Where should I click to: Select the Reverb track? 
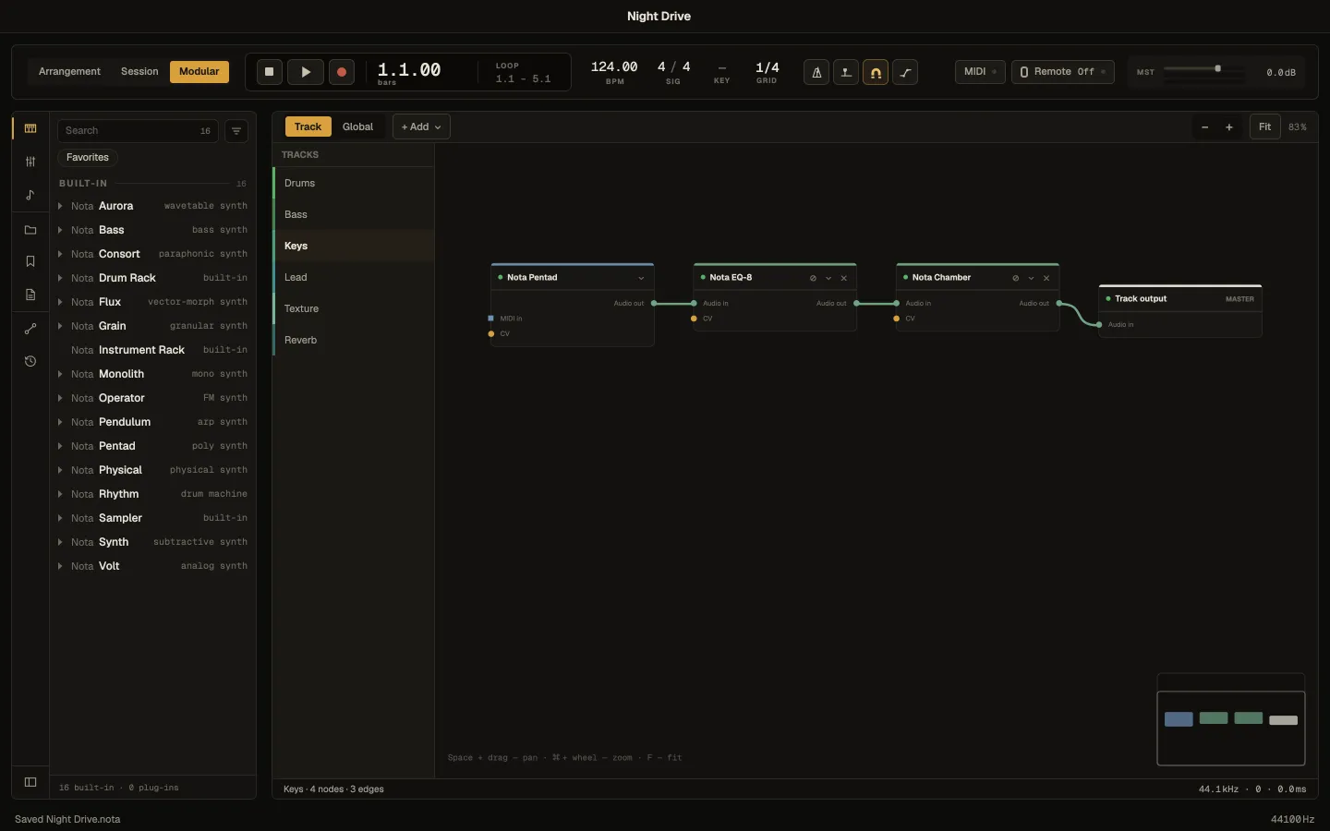354,340
